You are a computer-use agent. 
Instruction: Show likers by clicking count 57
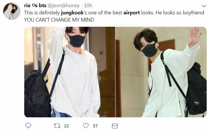coord(95,126)
